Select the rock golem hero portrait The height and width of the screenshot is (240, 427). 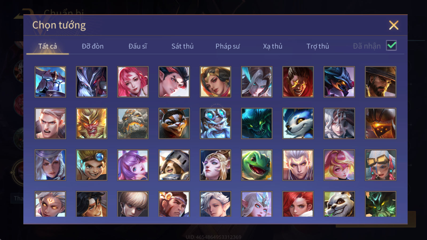click(x=133, y=123)
